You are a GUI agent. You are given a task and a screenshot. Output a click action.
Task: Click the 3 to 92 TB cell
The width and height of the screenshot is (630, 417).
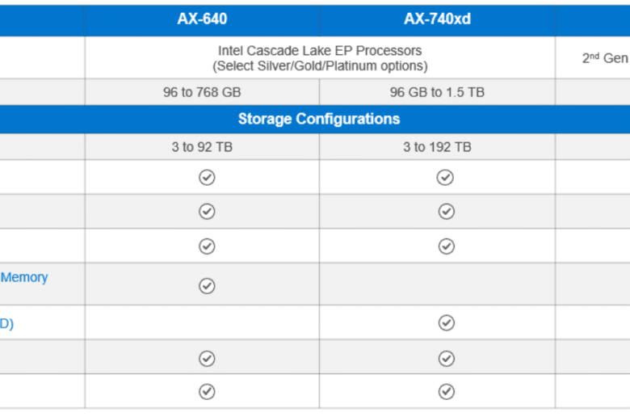[x=202, y=147]
